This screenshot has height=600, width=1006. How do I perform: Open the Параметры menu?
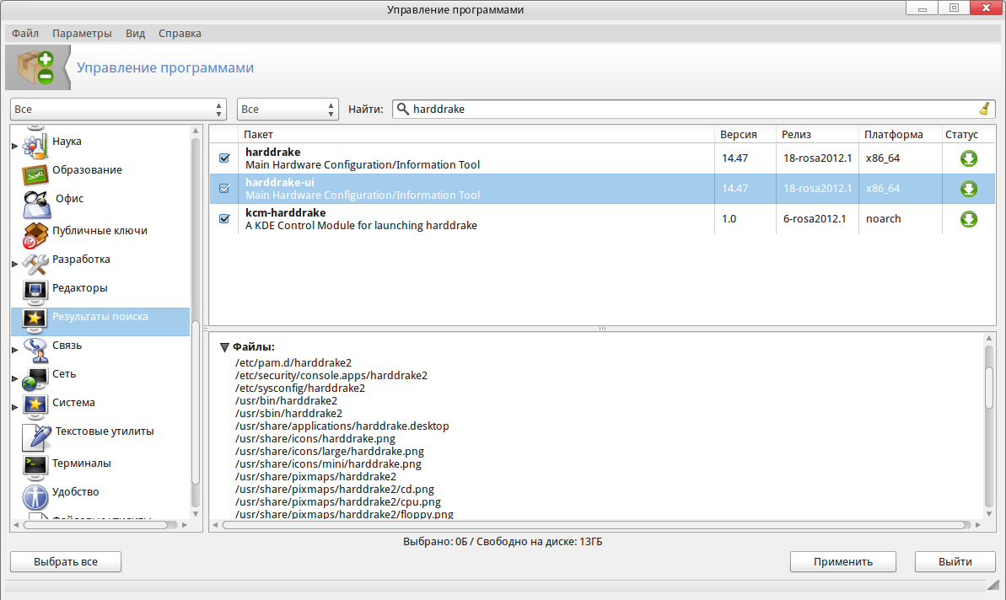click(x=82, y=34)
